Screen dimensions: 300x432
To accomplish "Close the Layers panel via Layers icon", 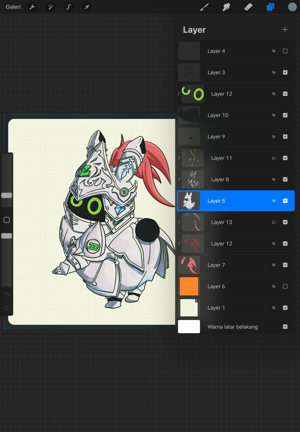I will pyautogui.click(x=270, y=7).
